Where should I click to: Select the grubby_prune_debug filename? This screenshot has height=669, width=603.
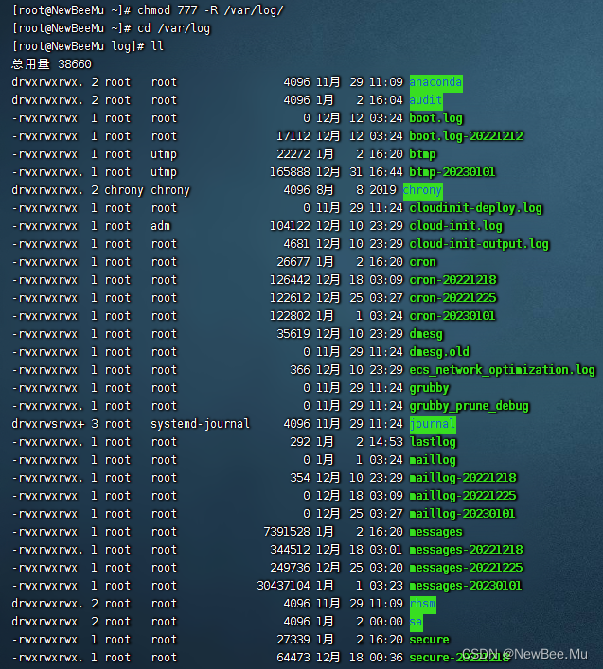coord(469,406)
